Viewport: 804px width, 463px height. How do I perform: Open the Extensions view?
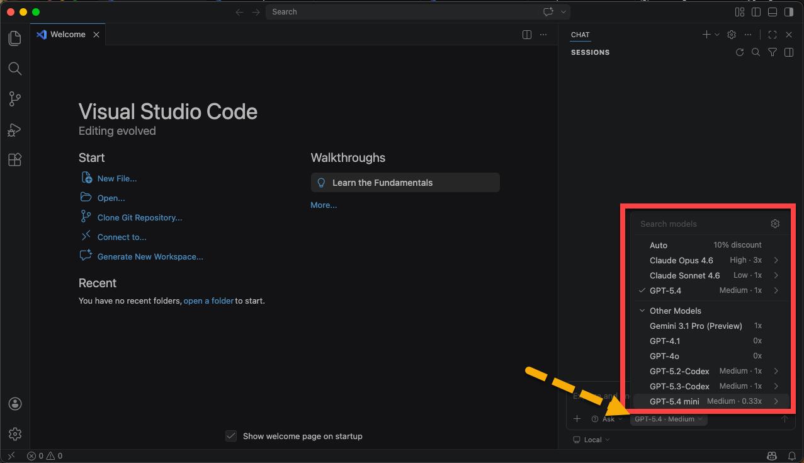click(14, 160)
